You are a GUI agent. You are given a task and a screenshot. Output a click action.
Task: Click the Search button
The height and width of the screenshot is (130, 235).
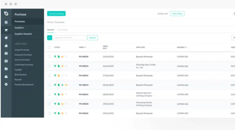click(x=93, y=38)
